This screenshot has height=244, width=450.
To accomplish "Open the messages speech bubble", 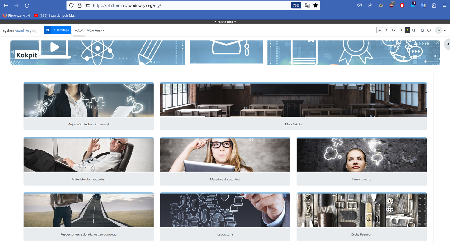I will click(429, 30).
